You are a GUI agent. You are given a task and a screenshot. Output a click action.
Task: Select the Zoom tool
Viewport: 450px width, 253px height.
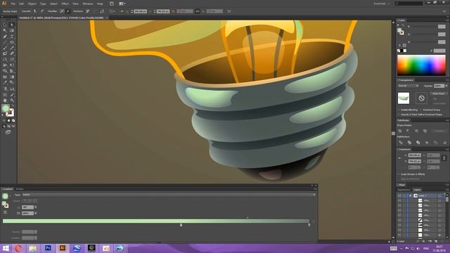tap(12, 100)
